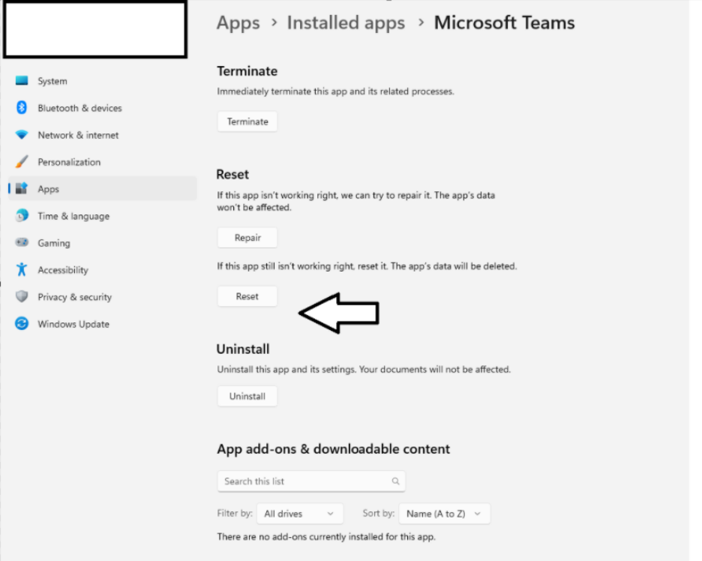Open the Name (A to Z) sort dropdown

(x=444, y=514)
